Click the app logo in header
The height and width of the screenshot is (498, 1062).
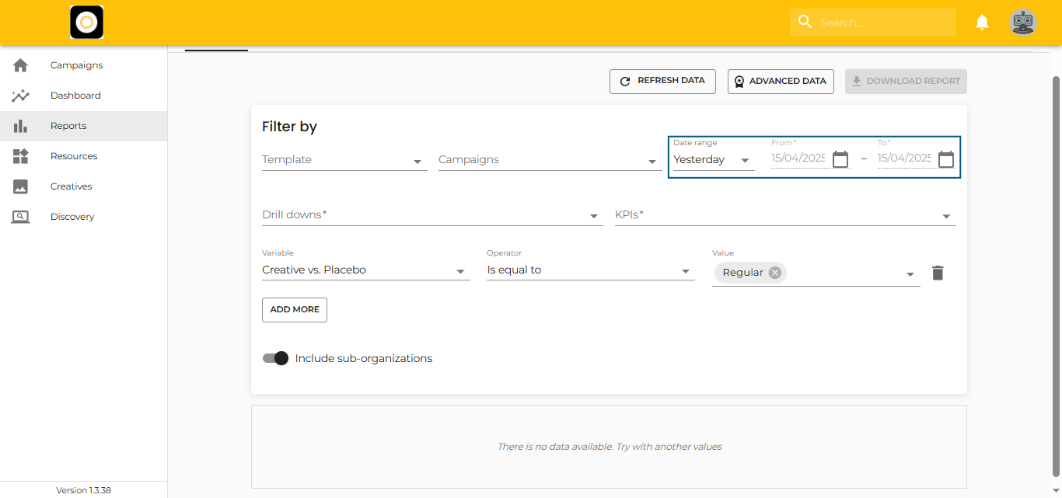coord(86,23)
